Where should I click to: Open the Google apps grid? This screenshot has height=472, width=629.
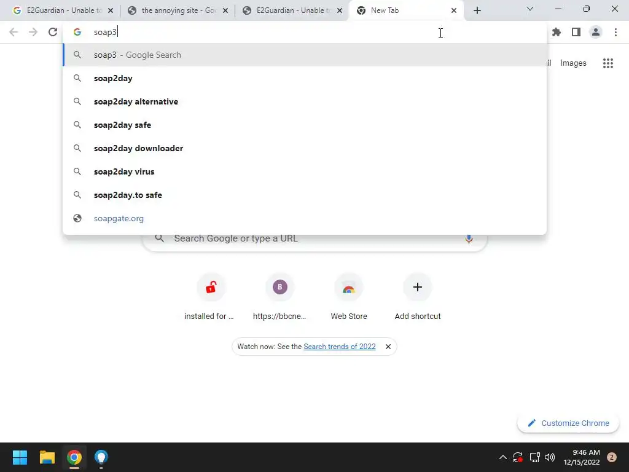pyautogui.click(x=608, y=63)
